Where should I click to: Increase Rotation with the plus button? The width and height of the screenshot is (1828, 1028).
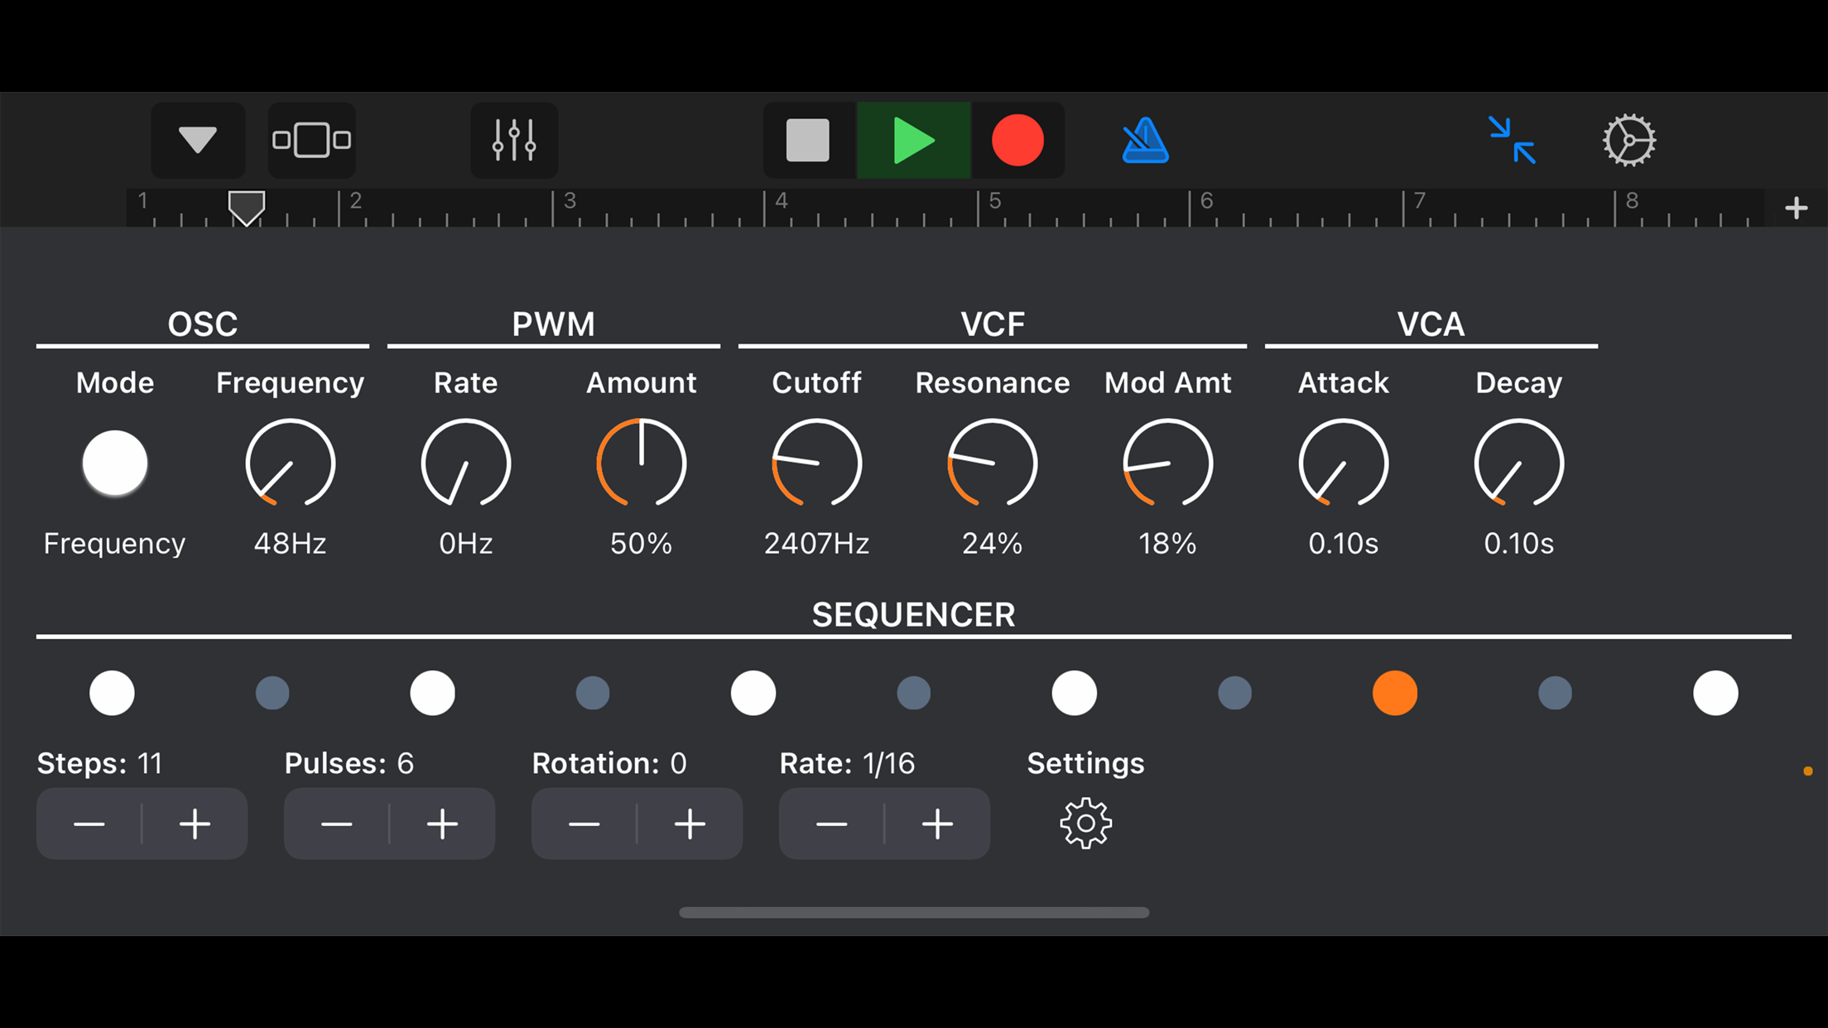[x=690, y=824]
